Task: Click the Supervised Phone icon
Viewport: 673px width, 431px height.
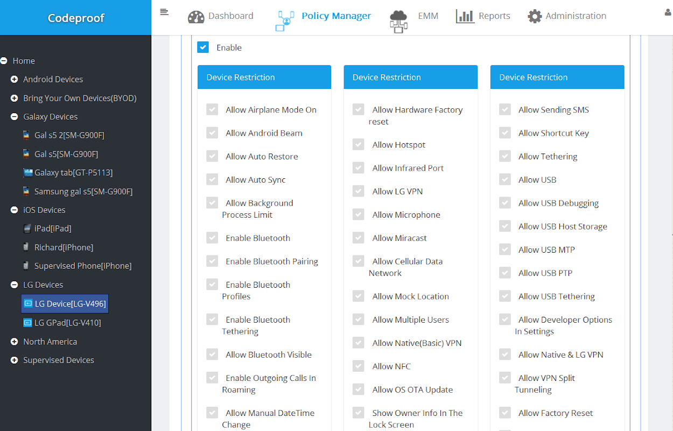Action: (x=26, y=266)
